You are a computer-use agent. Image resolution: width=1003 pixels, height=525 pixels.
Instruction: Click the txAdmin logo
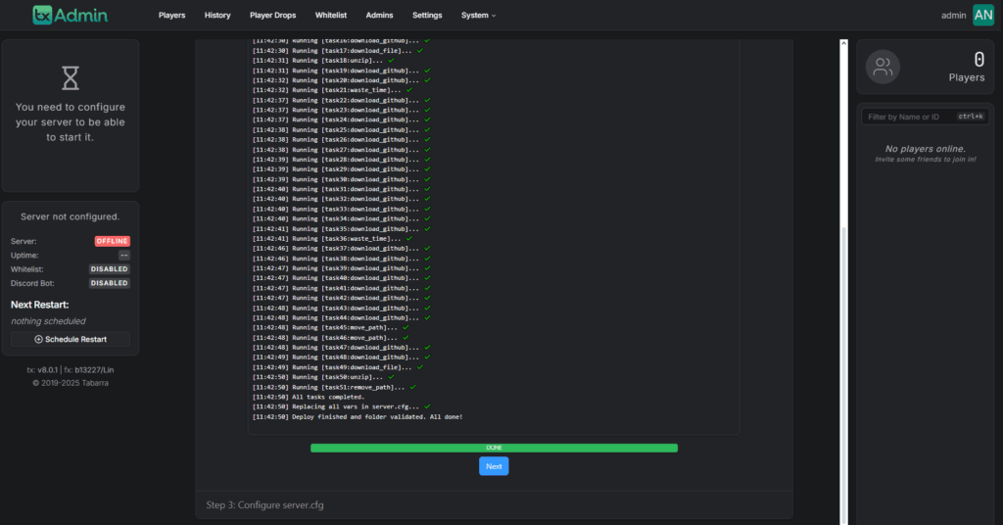70,15
